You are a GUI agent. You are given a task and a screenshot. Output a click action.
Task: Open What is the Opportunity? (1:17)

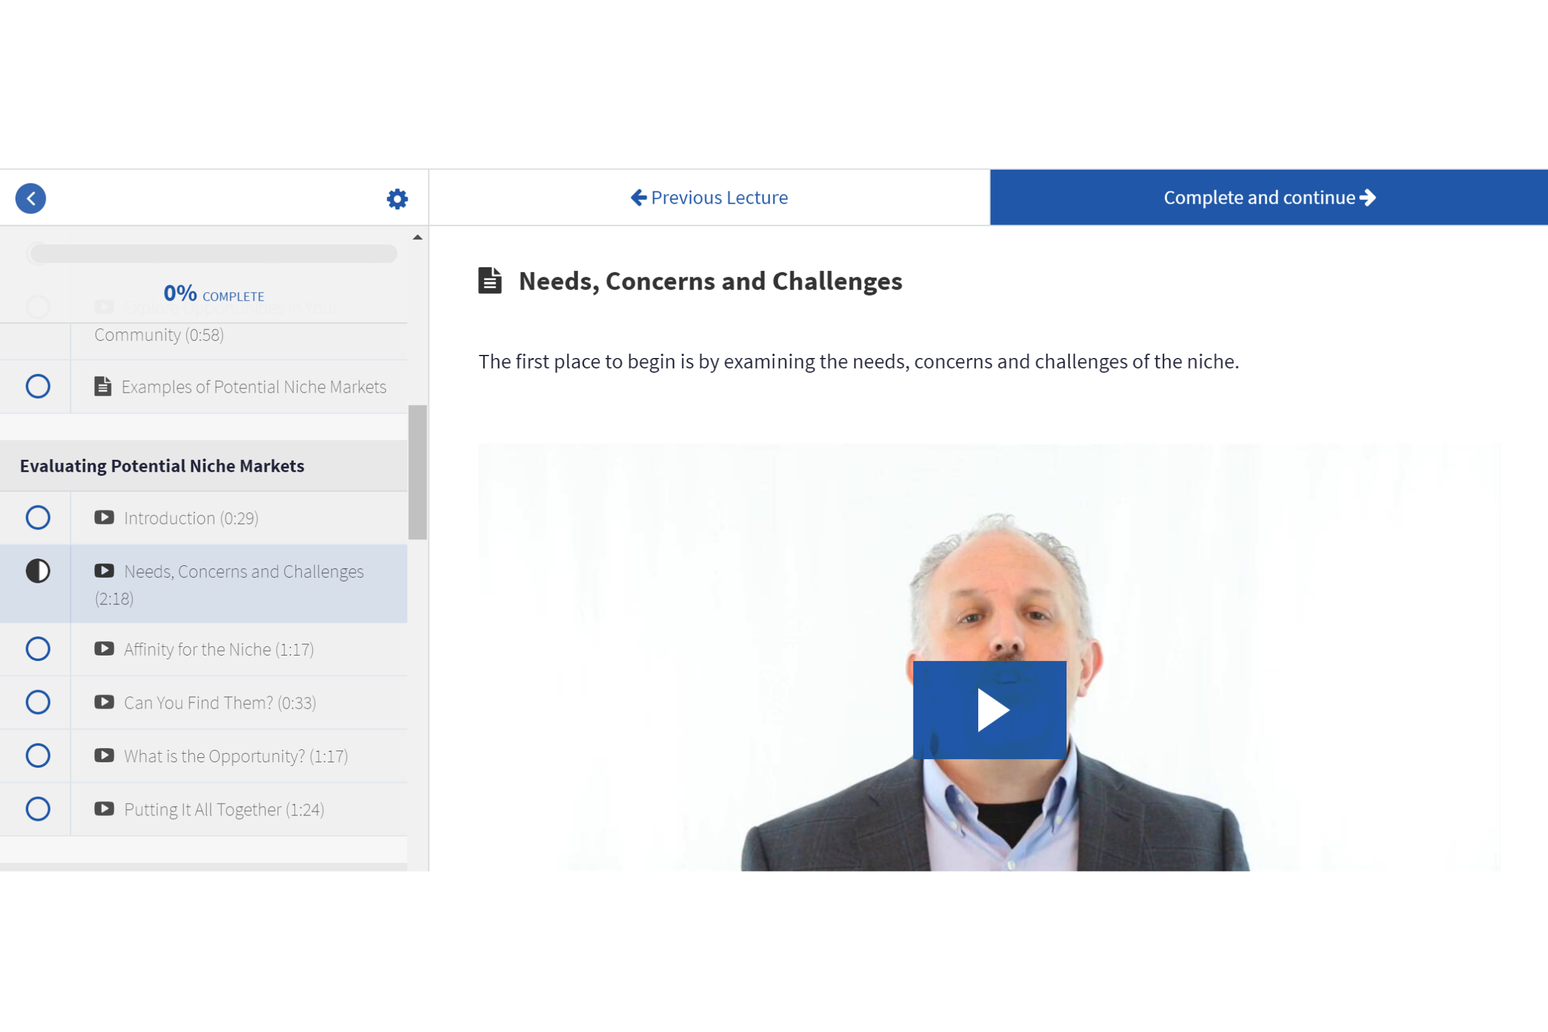coord(203,756)
